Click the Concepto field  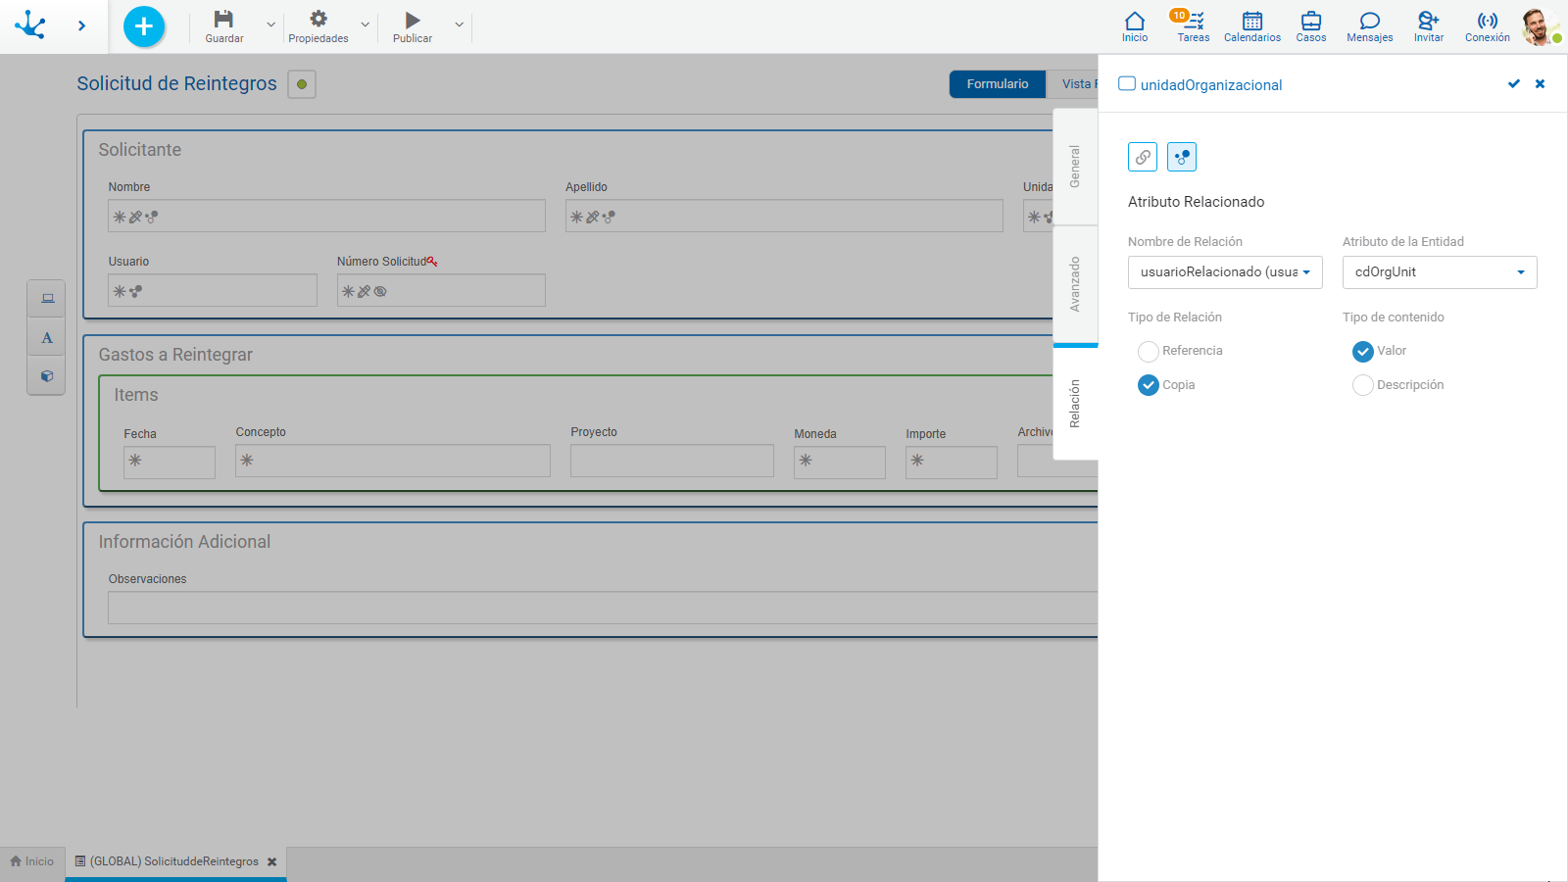(x=393, y=461)
